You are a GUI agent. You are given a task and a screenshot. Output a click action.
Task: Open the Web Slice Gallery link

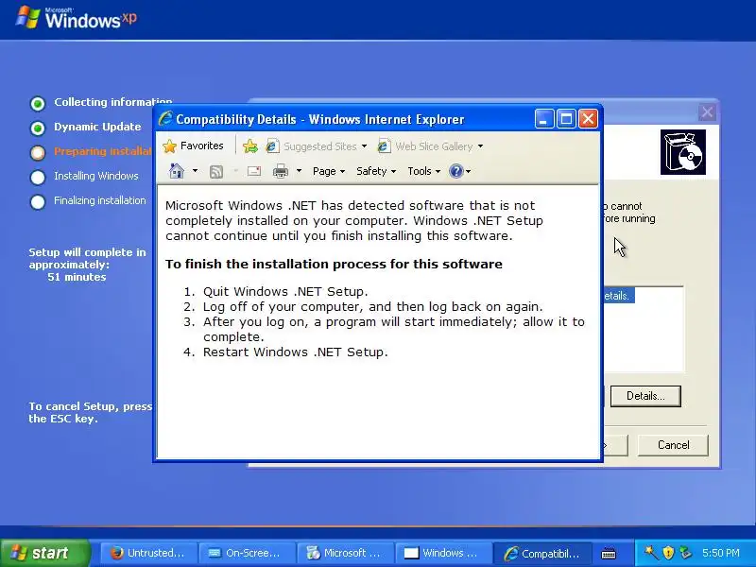[424, 146]
